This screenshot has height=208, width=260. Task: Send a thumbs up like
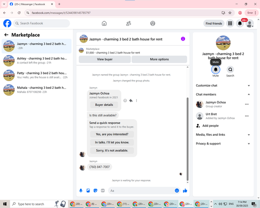(x=185, y=191)
